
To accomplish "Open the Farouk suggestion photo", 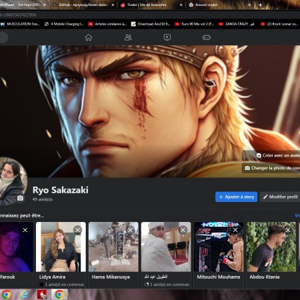I will click(16, 247).
